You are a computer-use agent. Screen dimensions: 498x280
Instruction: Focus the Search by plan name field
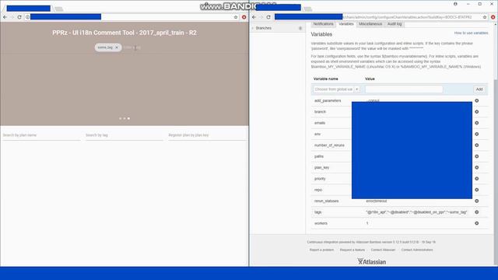41,135
